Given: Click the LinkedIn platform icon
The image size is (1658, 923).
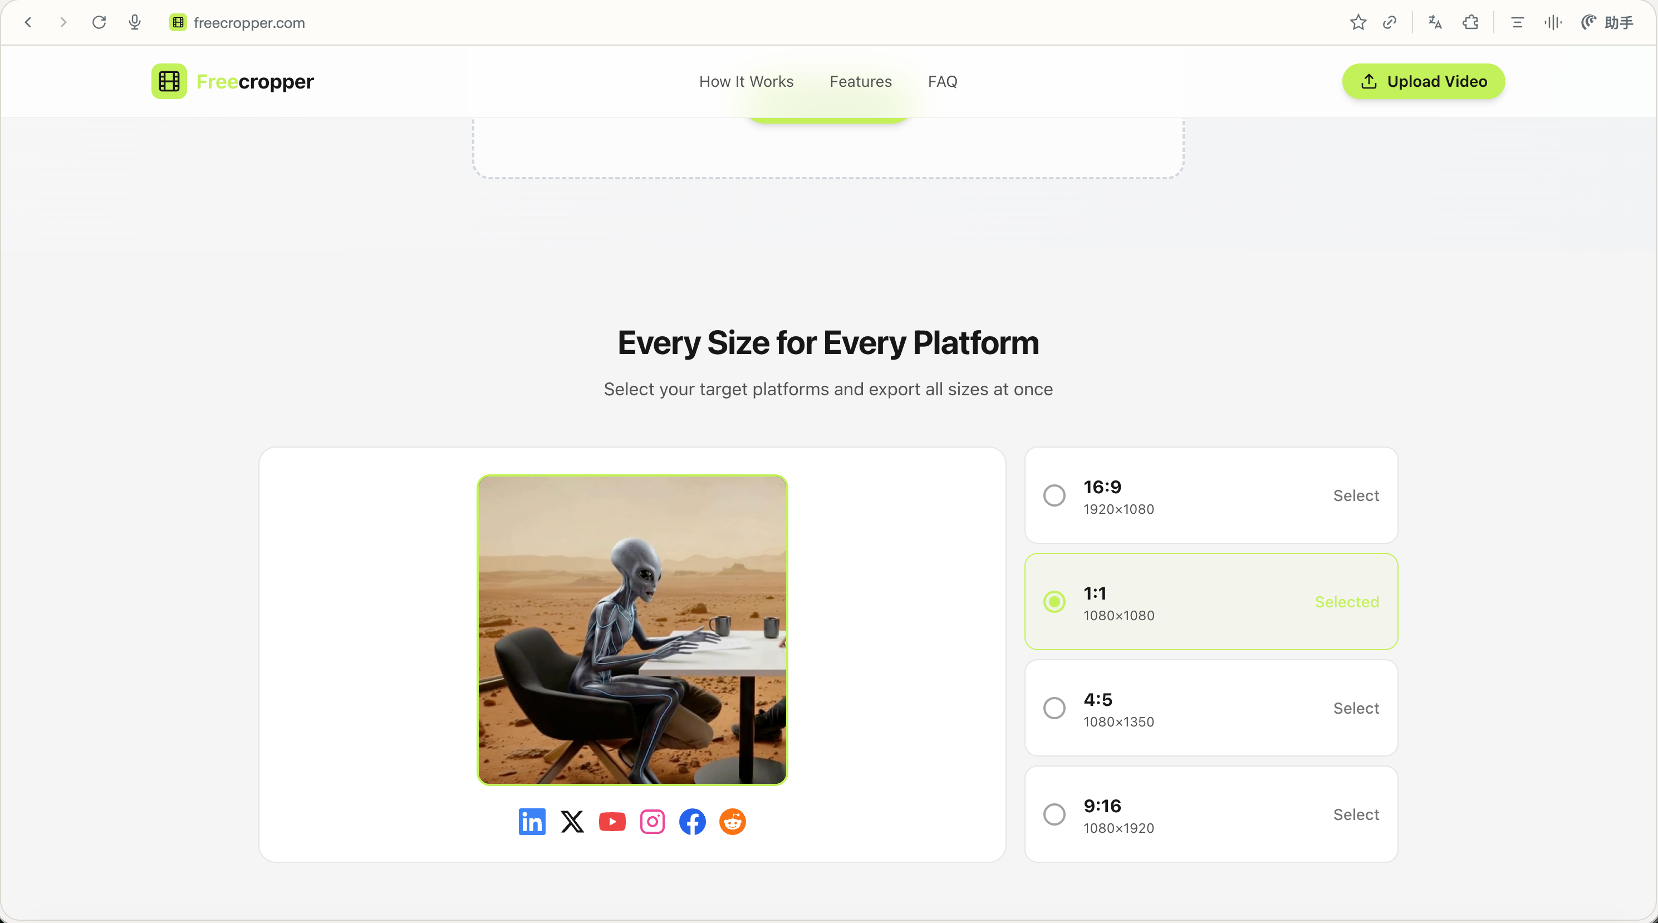Looking at the screenshot, I should click(532, 822).
